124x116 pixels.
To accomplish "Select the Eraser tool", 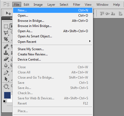I will point(6,59).
